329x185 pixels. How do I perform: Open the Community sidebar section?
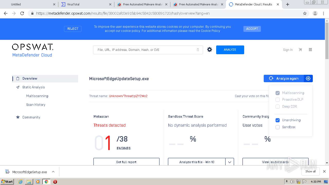31,117
